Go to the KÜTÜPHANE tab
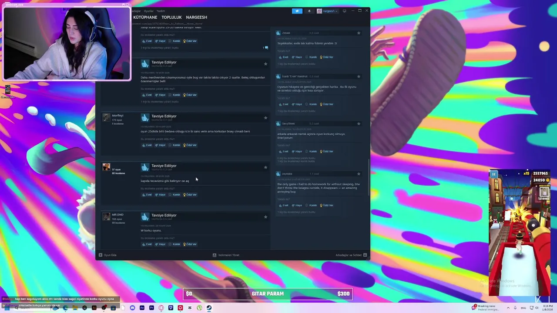This screenshot has width=557, height=313. coord(145,17)
